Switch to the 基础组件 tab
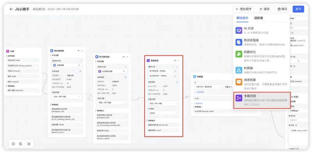This screenshot has height=153, width=312. click(242, 18)
